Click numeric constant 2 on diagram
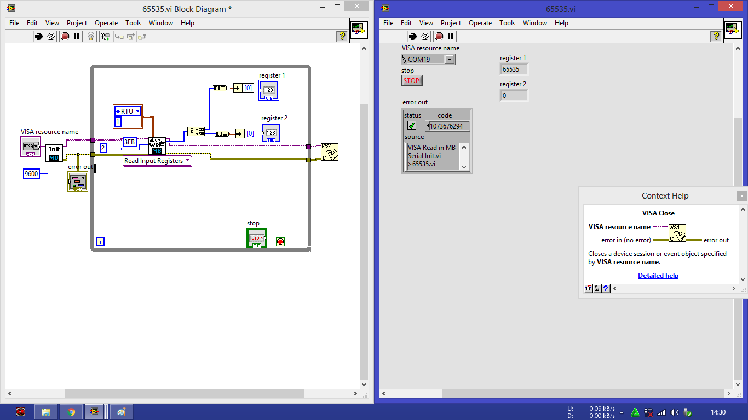 (x=103, y=148)
